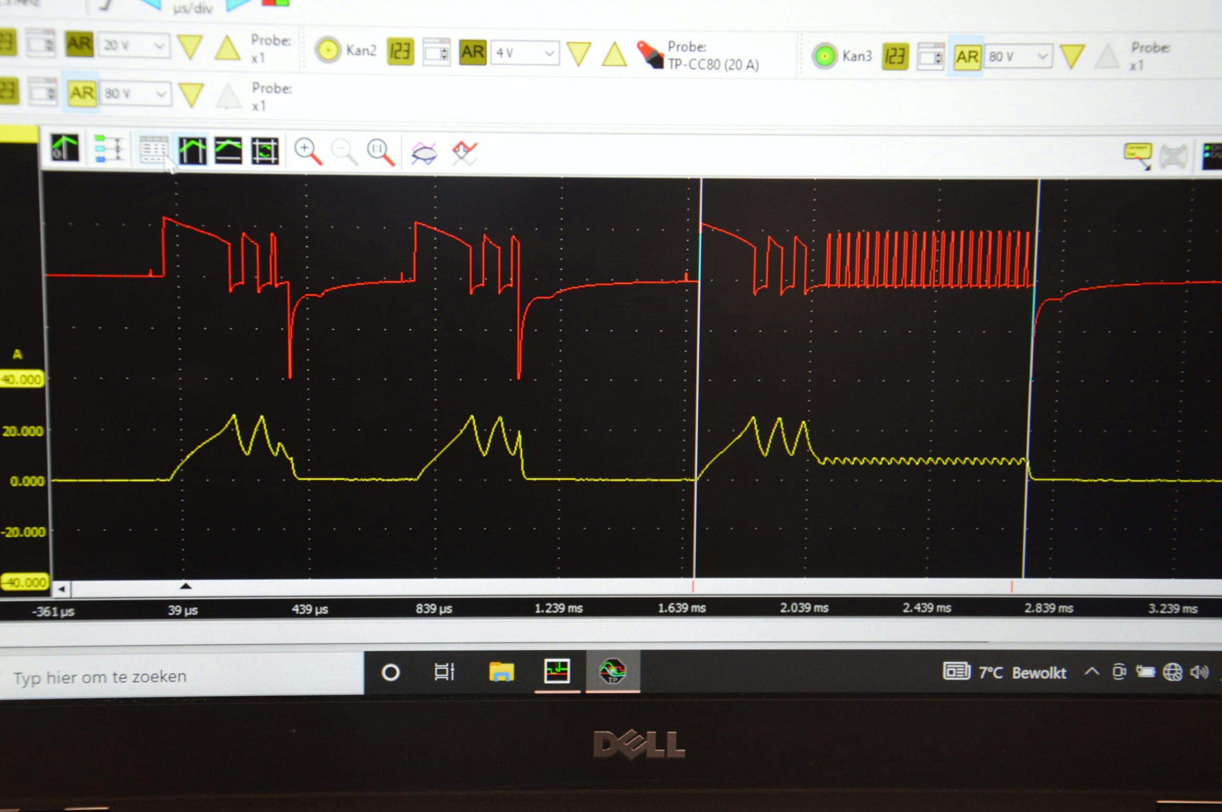Open File Explorer from the taskbar
1222x812 pixels.
coord(501,672)
